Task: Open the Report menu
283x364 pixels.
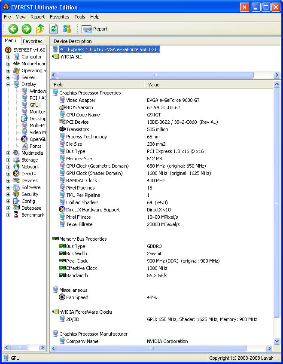Action: point(38,17)
